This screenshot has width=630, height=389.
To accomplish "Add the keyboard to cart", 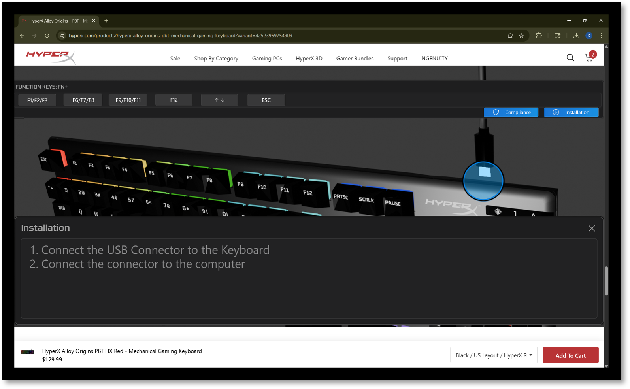I will click(x=571, y=355).
